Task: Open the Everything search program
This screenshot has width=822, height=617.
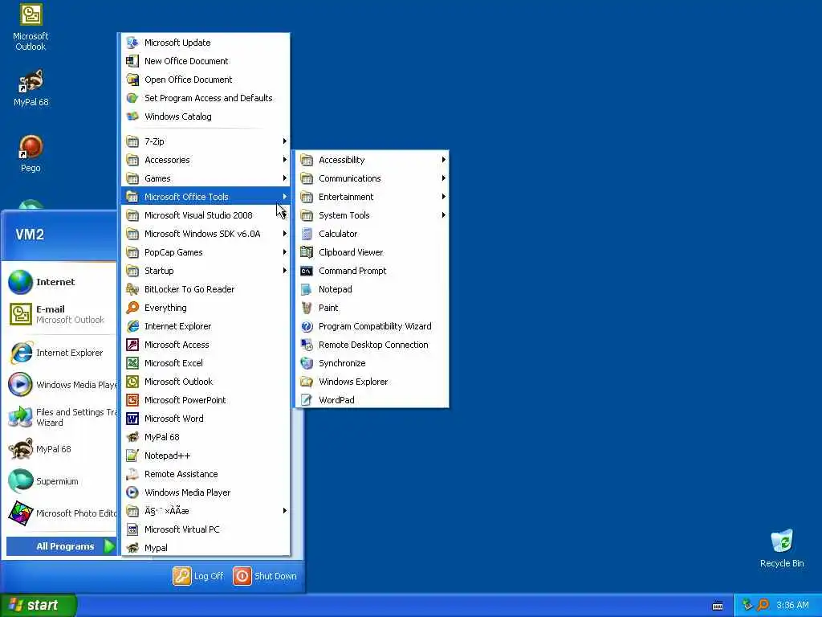Action: coord(205,308)
